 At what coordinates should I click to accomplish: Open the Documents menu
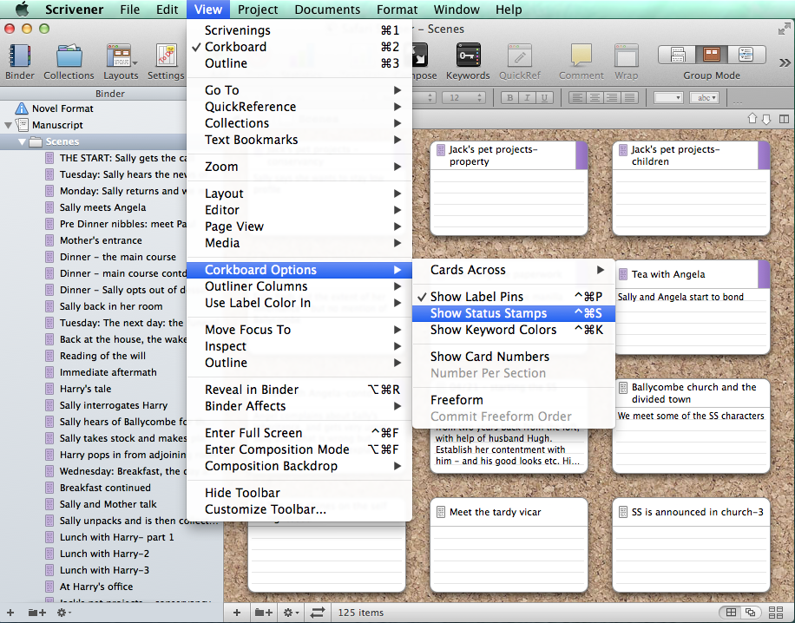tap(327, 10)
